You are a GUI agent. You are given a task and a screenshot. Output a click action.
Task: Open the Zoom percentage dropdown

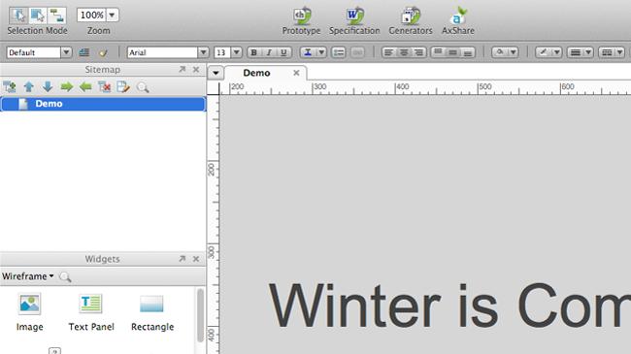pyautogui.click(x=112, y=15)
